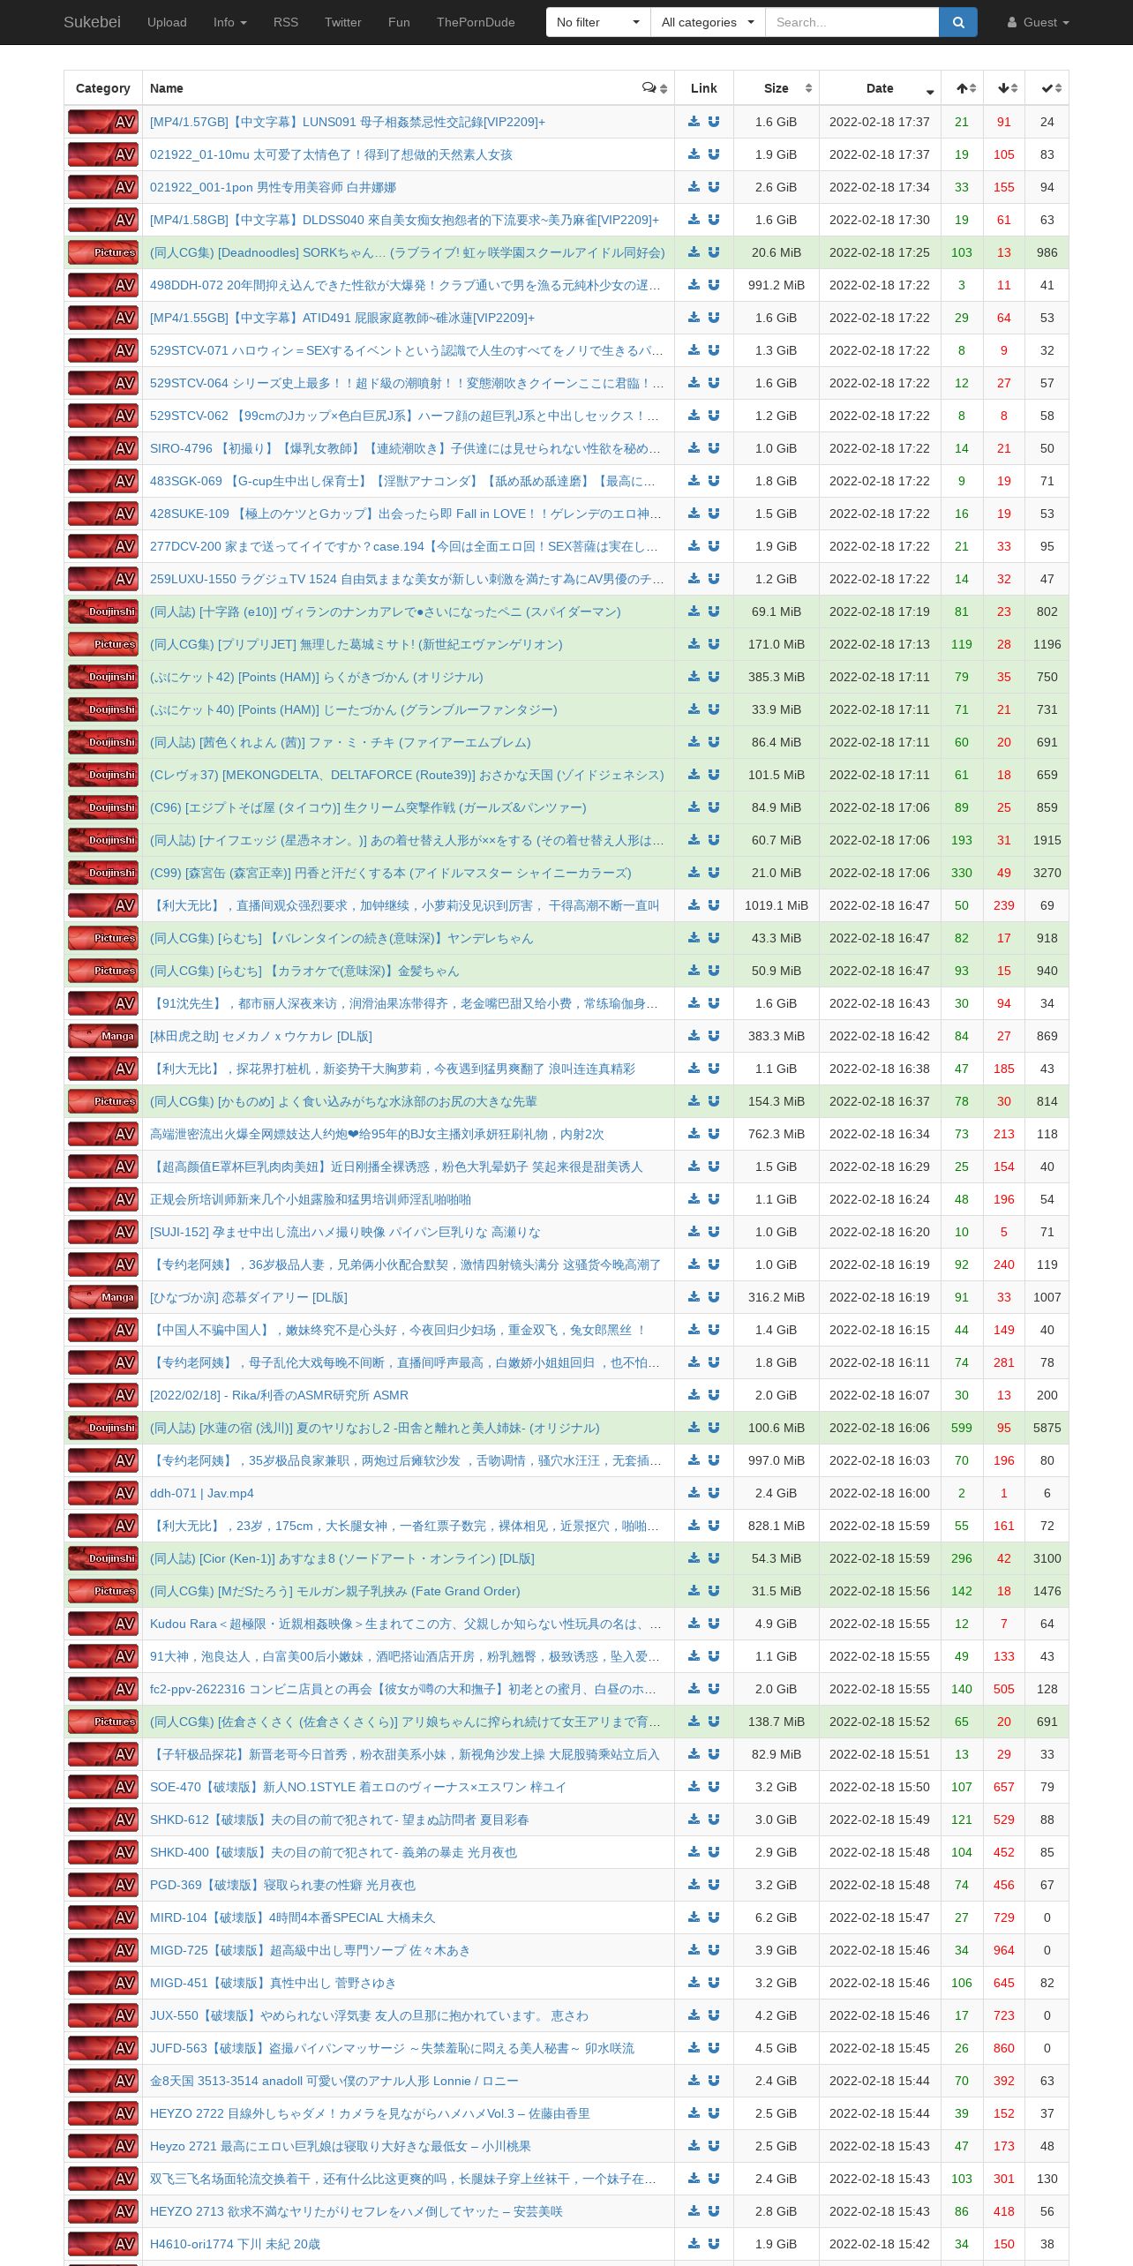Click Manga category icon on 383.3 MiB row
Screen dimensions: 1133x2266
pos(103,1036)
